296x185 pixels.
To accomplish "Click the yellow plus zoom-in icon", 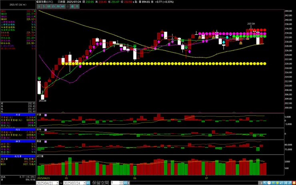I will pos(277,183).
